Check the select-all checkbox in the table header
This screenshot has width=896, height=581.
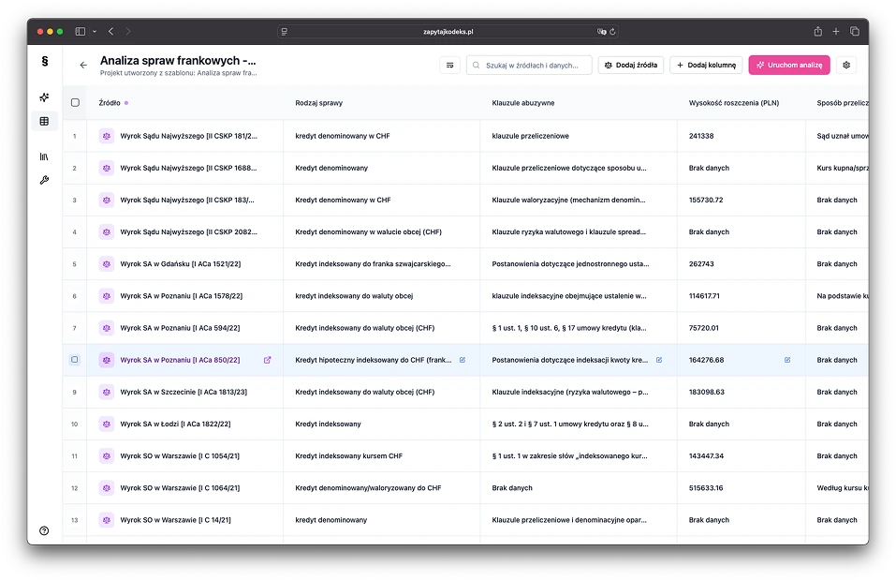75,103
